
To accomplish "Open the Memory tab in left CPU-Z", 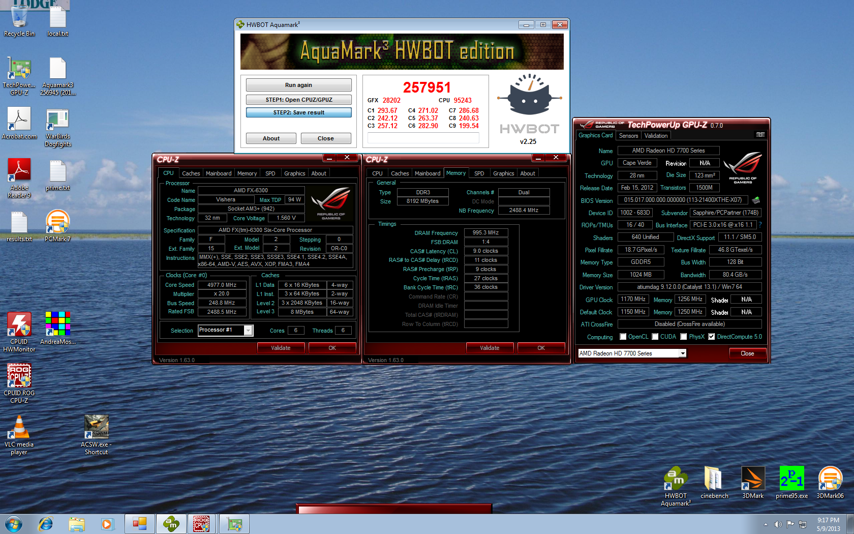I will [x=247, y=173].
